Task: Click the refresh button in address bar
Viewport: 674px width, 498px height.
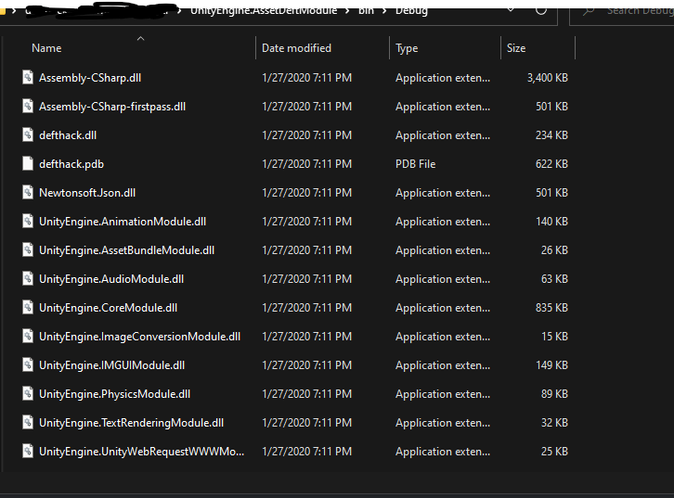Action: coord(541,9)
